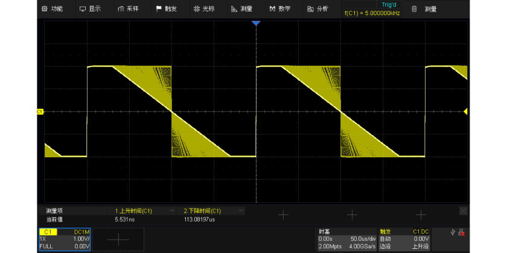Select the blue trigger position marker at top
507x253 pixels.
[255, 23]
